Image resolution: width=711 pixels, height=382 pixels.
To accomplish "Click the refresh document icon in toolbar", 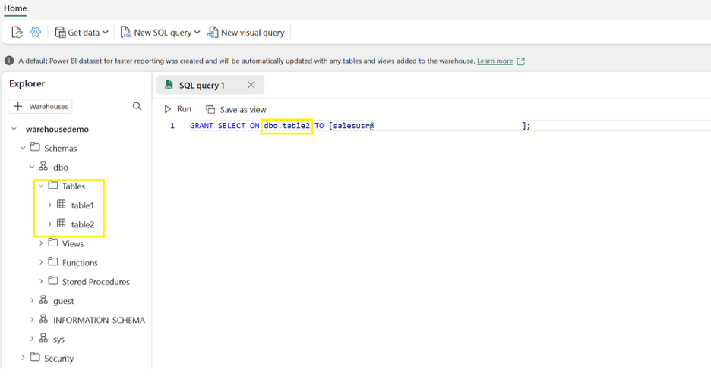I will pyautogui.click(x=17, y=32).
